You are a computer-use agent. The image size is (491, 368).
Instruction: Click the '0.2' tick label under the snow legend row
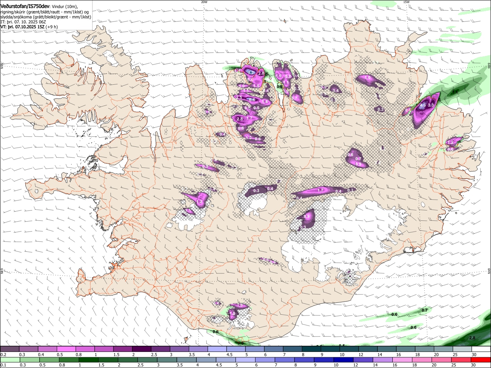coord(3,355)
